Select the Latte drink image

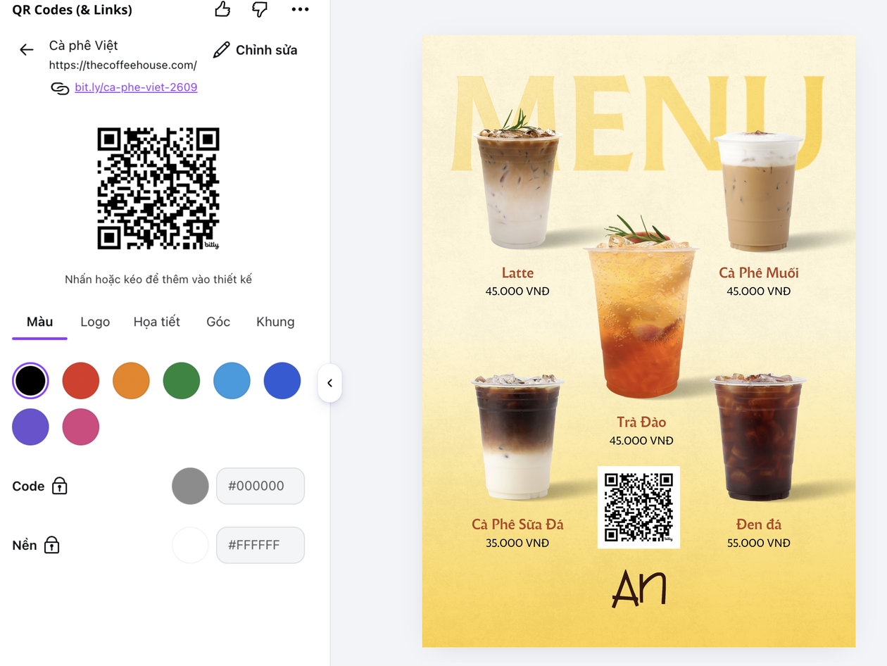[x=517, y=180]
